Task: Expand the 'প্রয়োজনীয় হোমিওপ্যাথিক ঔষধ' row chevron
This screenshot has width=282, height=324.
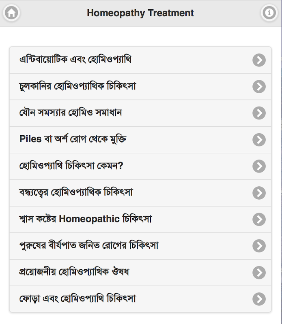Action: tap(259, 273)
